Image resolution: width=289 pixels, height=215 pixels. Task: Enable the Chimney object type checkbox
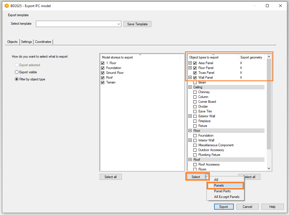pyautogui.click(x=195, y=92)
